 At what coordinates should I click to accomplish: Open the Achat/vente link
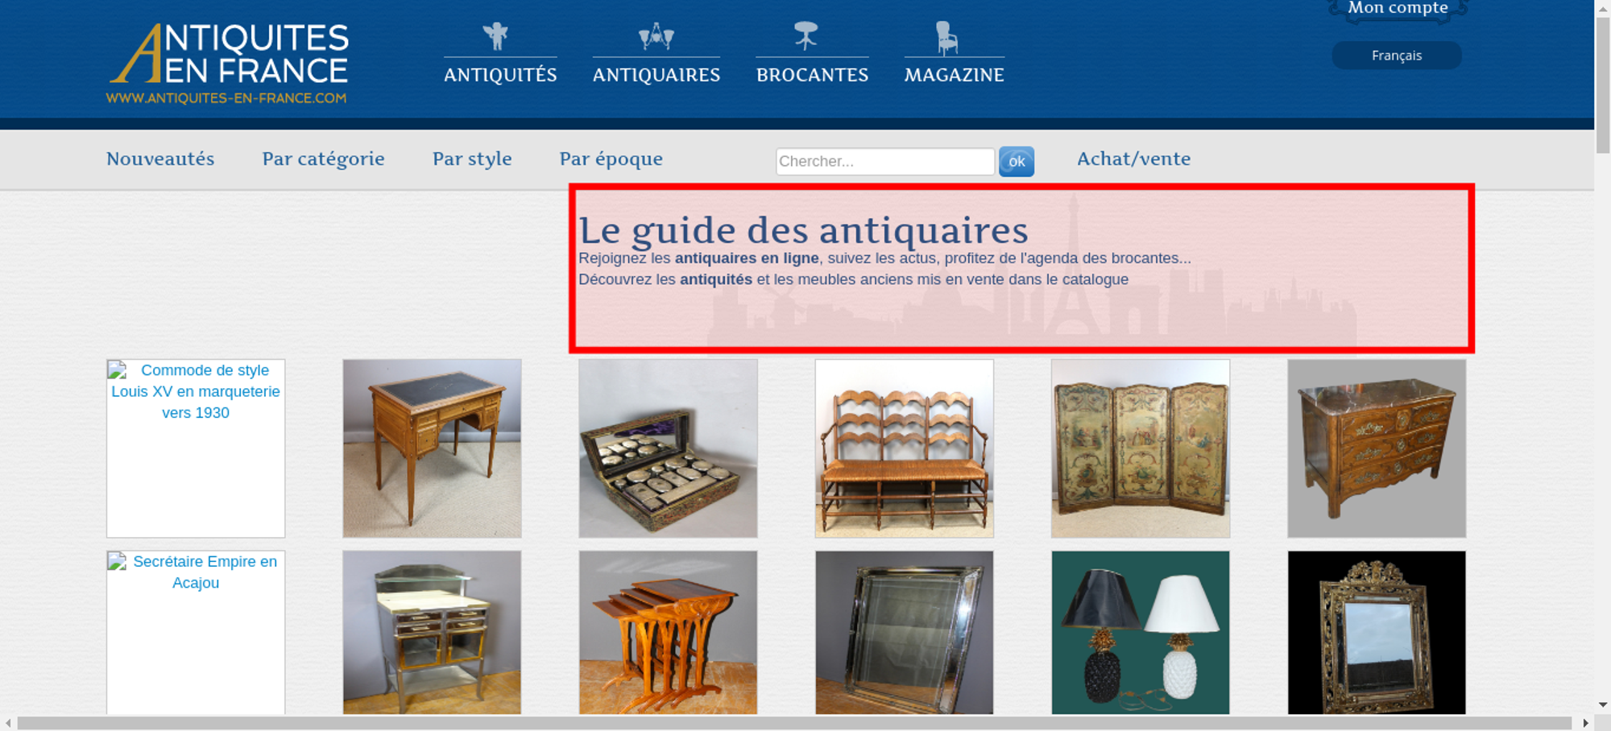pyautogui.click(x=1133, y=159)
